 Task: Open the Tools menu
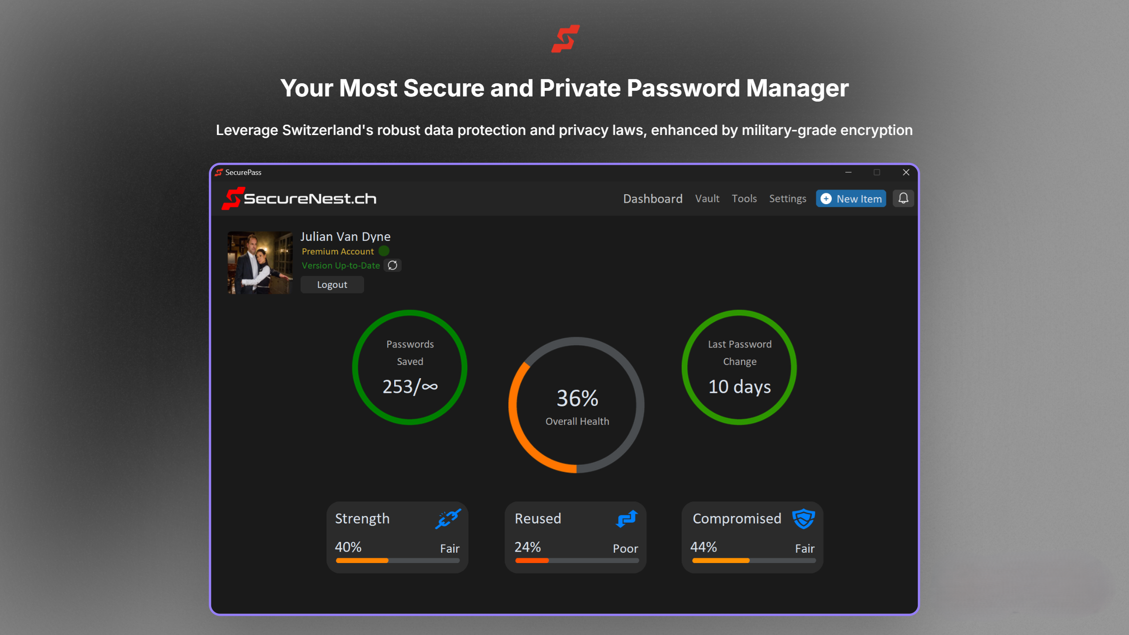744,198
